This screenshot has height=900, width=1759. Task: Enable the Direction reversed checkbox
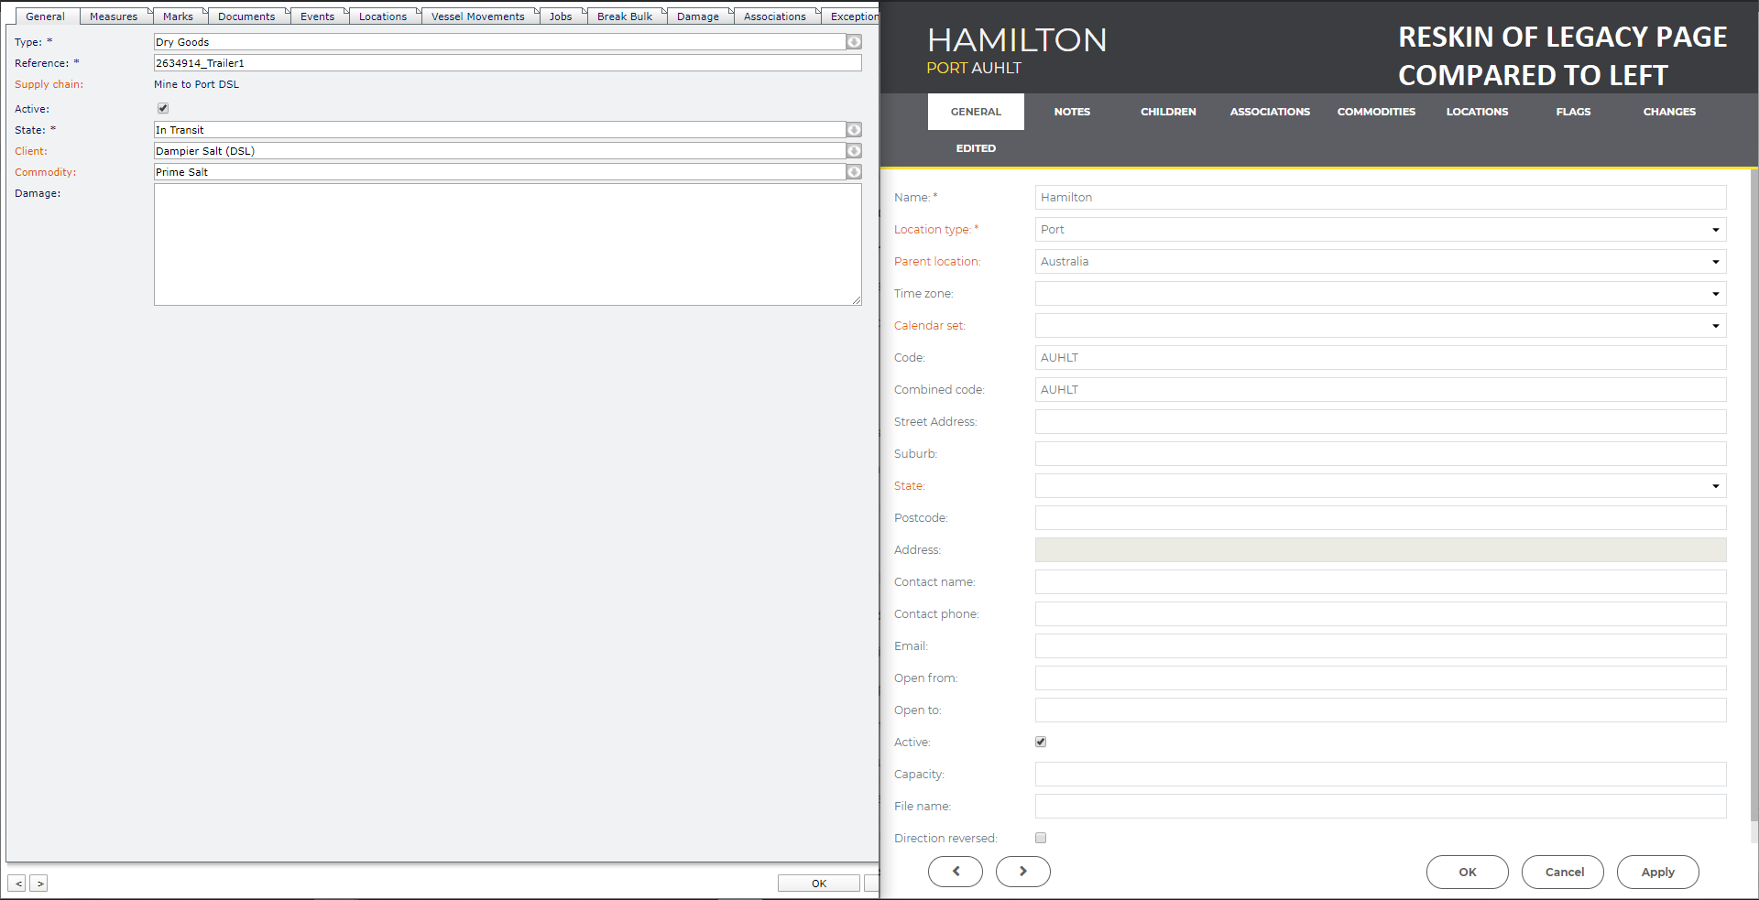[1041, 838]
